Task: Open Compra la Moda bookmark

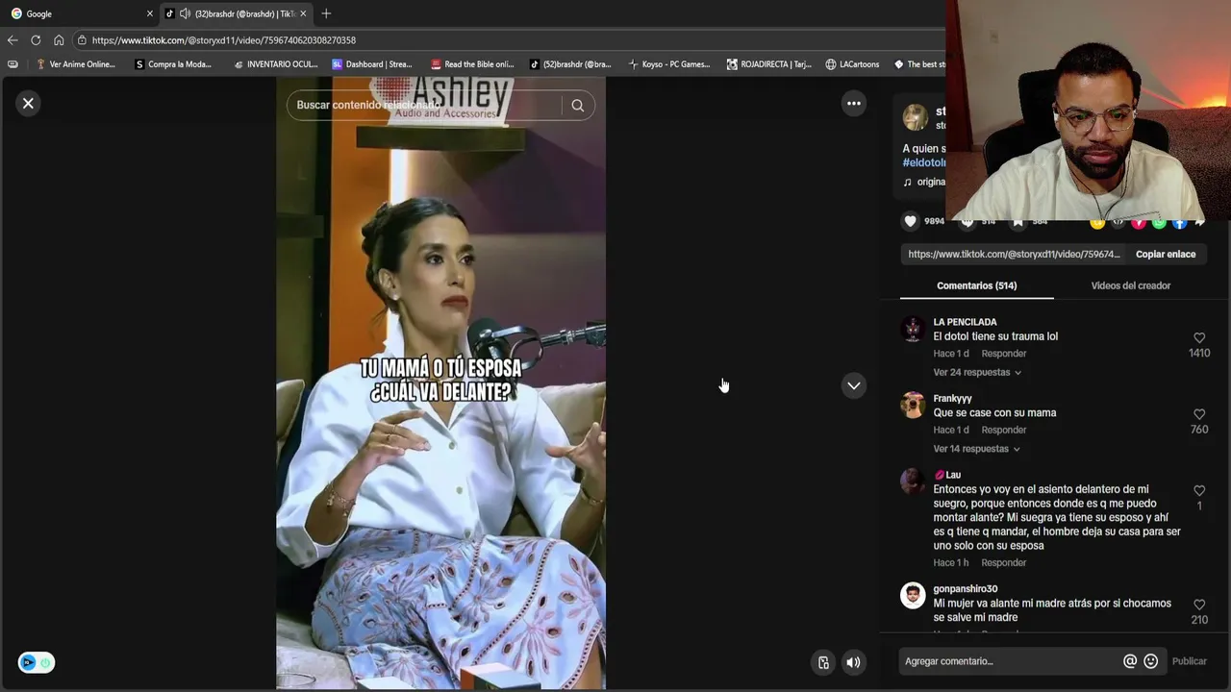Action: point(173,64)
